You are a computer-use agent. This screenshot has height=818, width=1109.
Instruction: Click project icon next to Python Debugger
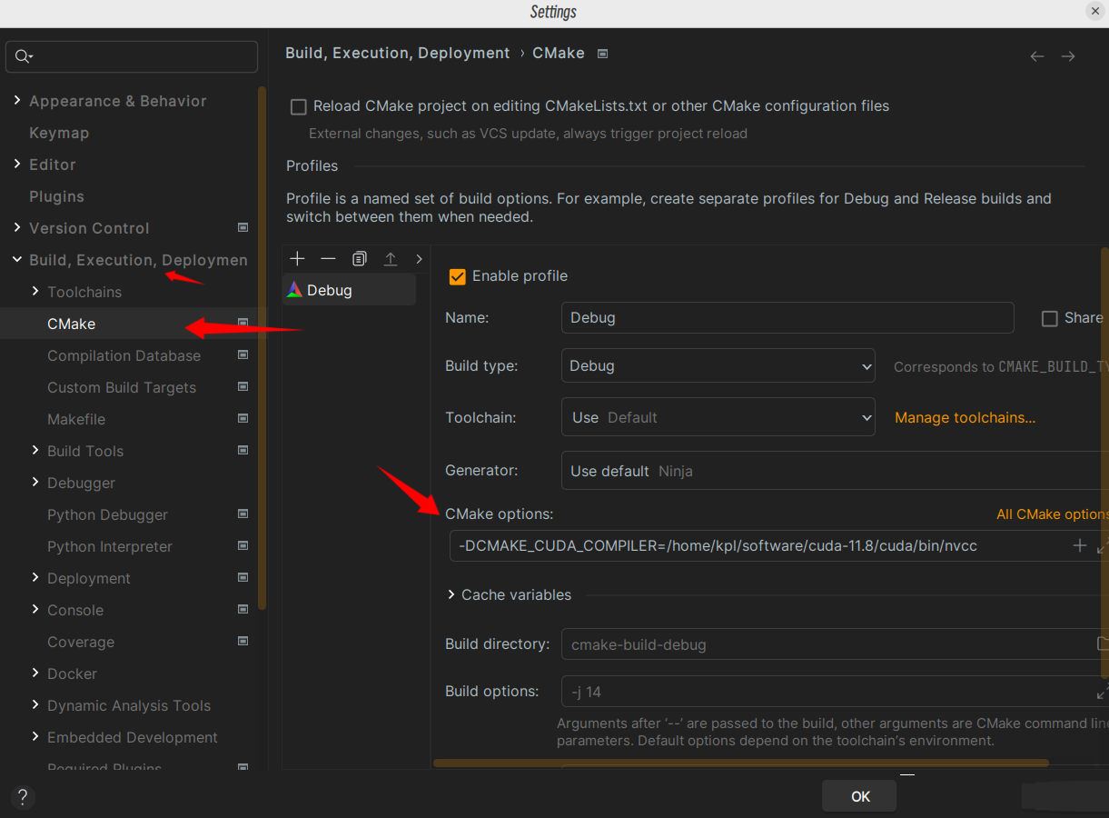[x=243, y=514]
